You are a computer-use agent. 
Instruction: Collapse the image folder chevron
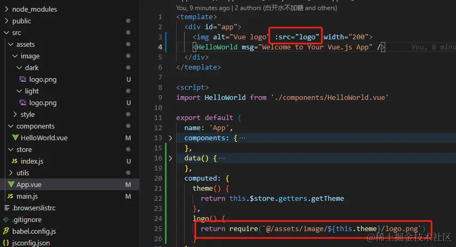[x=15, y=56]
